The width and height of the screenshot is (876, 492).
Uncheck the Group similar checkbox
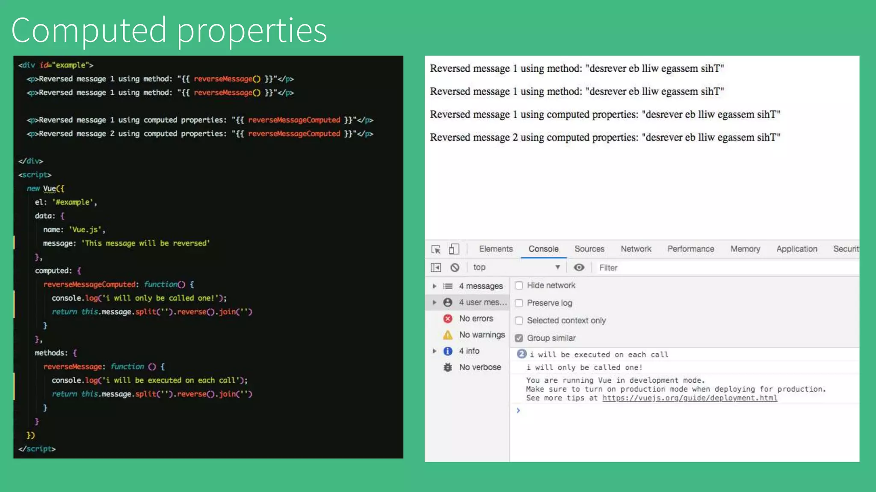[x=519, y=338]
